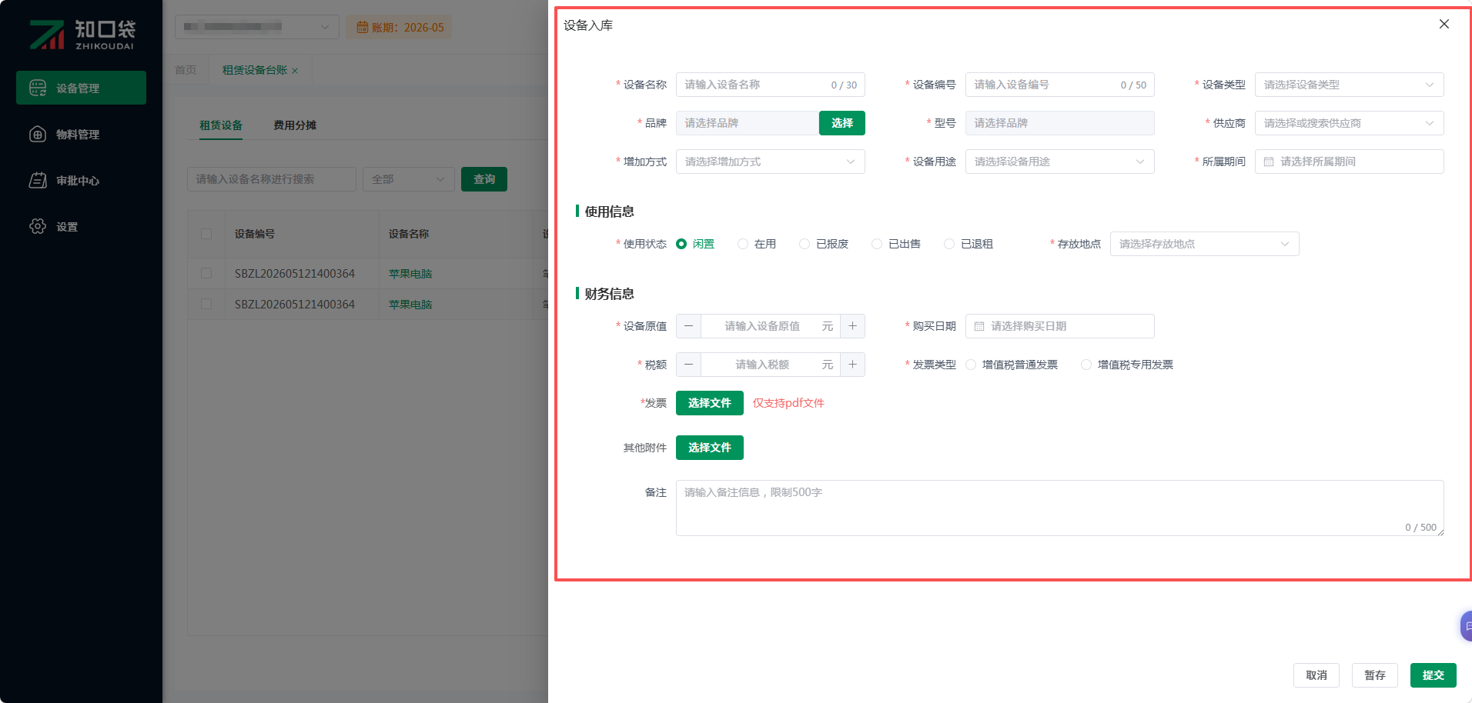1472x703 pixels.
Task: Open 设备管理 menu in sidebar
Action: tap(81, 88)
